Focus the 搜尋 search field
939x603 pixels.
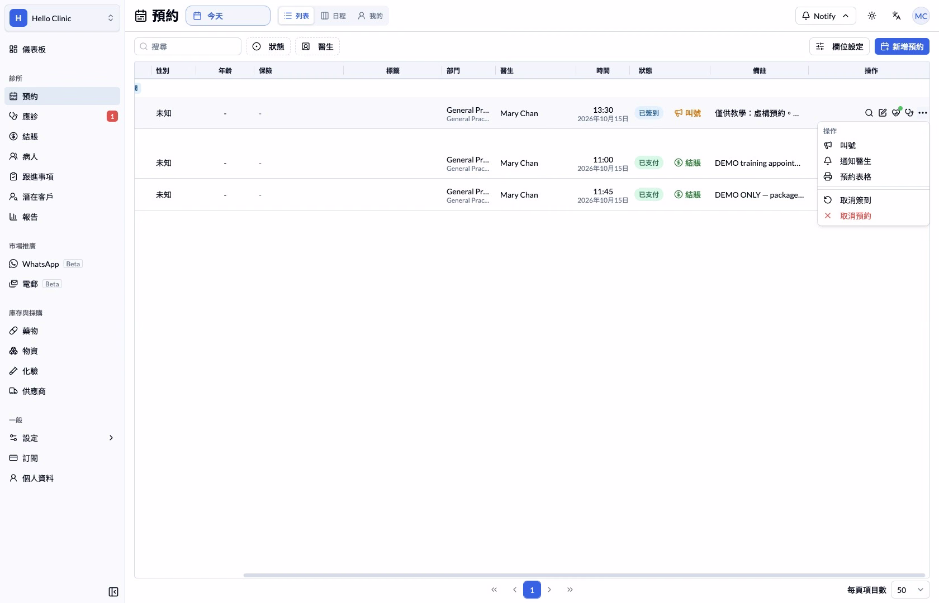pyautogui.click(x=188, y=47)
